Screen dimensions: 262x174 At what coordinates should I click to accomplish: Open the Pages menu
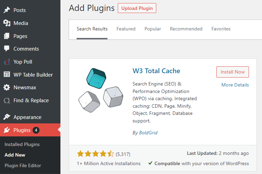(x=20, y=36)
